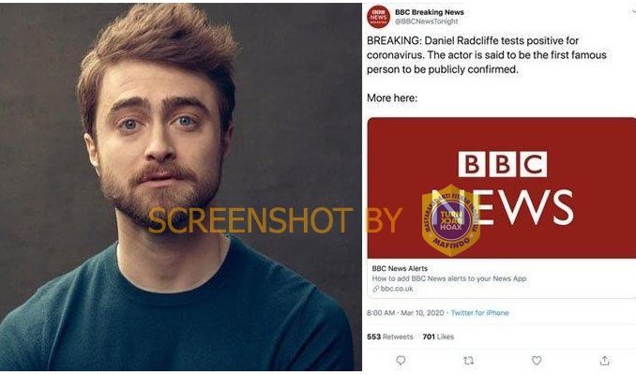The image size is (636, 375).
Task: Open the share upload icon
Action: (x=604, y=360)
